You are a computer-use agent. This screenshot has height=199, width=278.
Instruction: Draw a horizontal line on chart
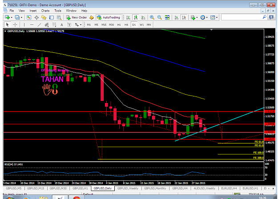point(32,24)
